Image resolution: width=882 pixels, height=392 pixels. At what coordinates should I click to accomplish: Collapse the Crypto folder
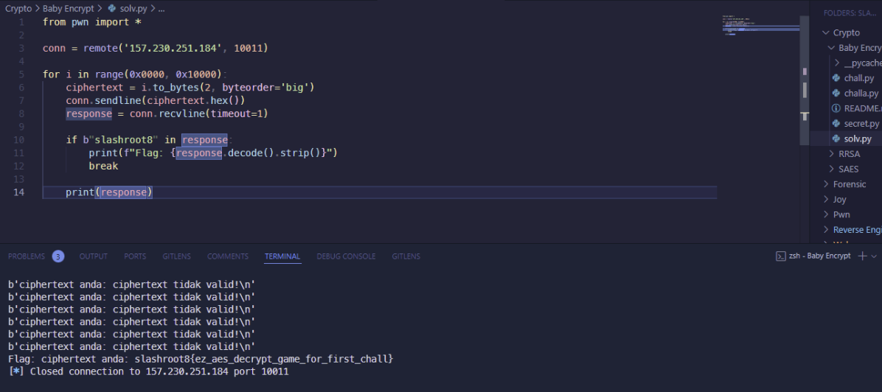click(x=826, y=32)
